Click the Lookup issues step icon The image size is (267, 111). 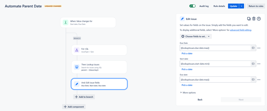click(77, 67)
